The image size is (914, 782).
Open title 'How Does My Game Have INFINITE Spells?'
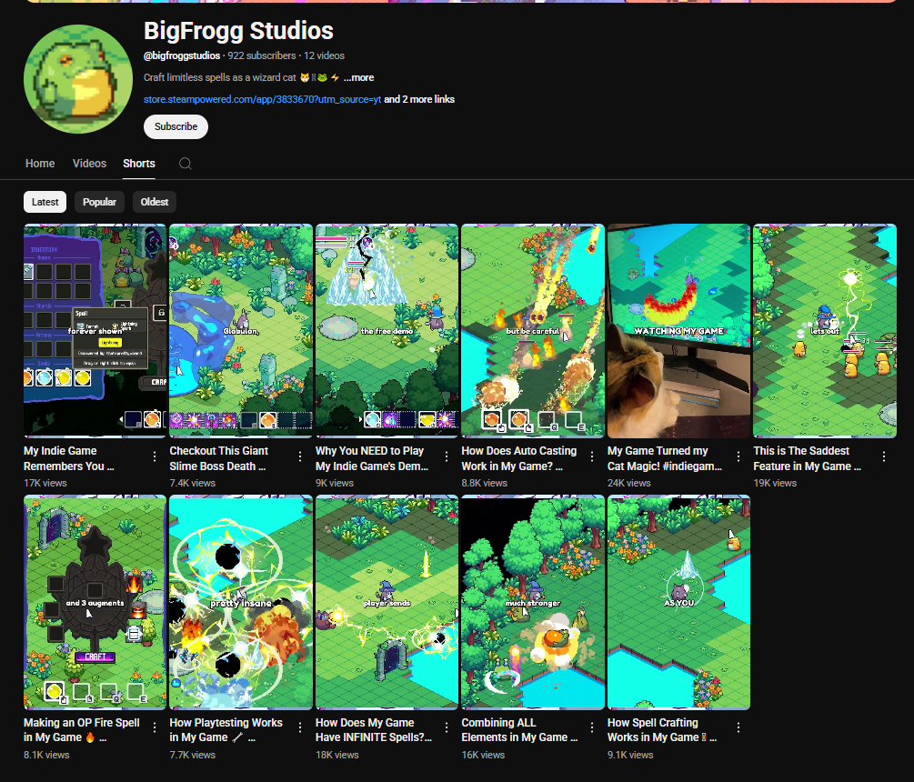374,729
